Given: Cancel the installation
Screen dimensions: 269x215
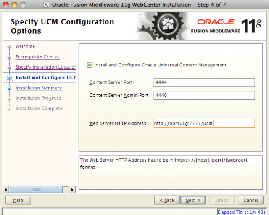Looking at the screenshot, I should 251,200.
